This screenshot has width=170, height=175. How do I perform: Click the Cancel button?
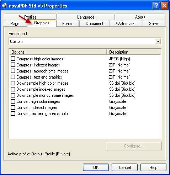tap(124, 167)
